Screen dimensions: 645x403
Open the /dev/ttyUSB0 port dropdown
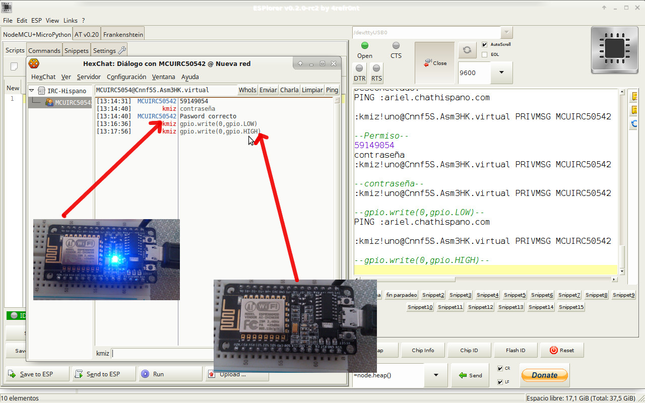click(507, 32)
